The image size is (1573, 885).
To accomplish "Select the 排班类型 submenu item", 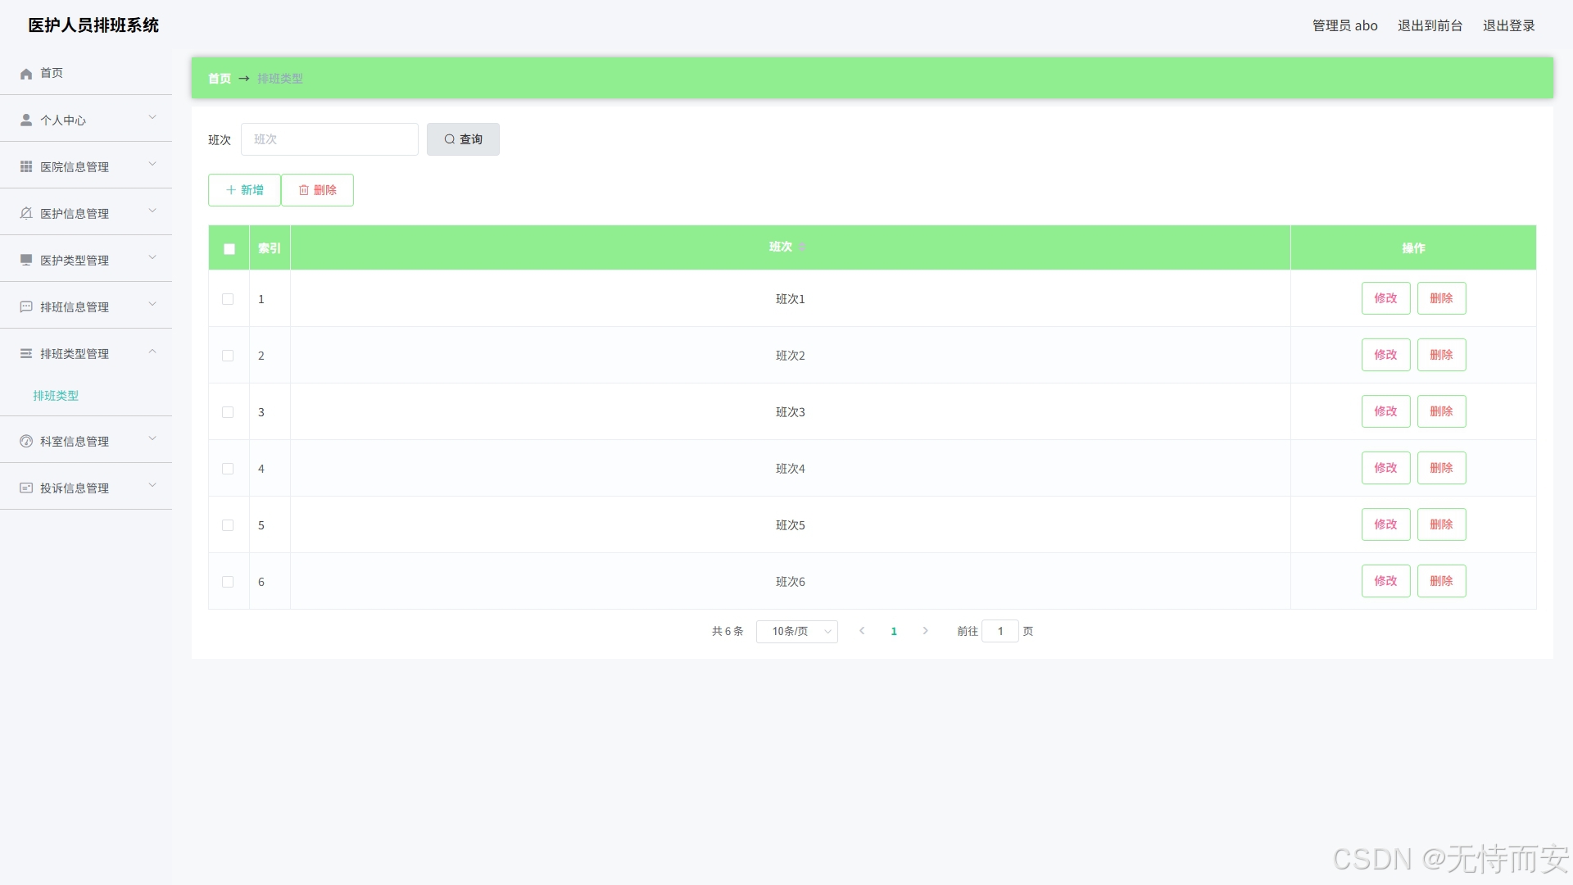I will coord(56,396).
